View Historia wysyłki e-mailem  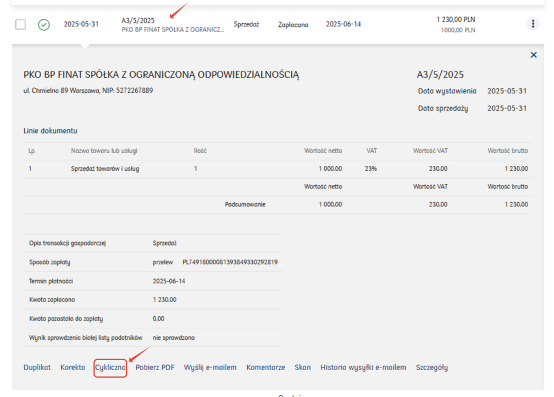coord(363,367)
